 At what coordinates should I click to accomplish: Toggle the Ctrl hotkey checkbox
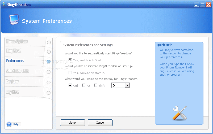point(70,85)
